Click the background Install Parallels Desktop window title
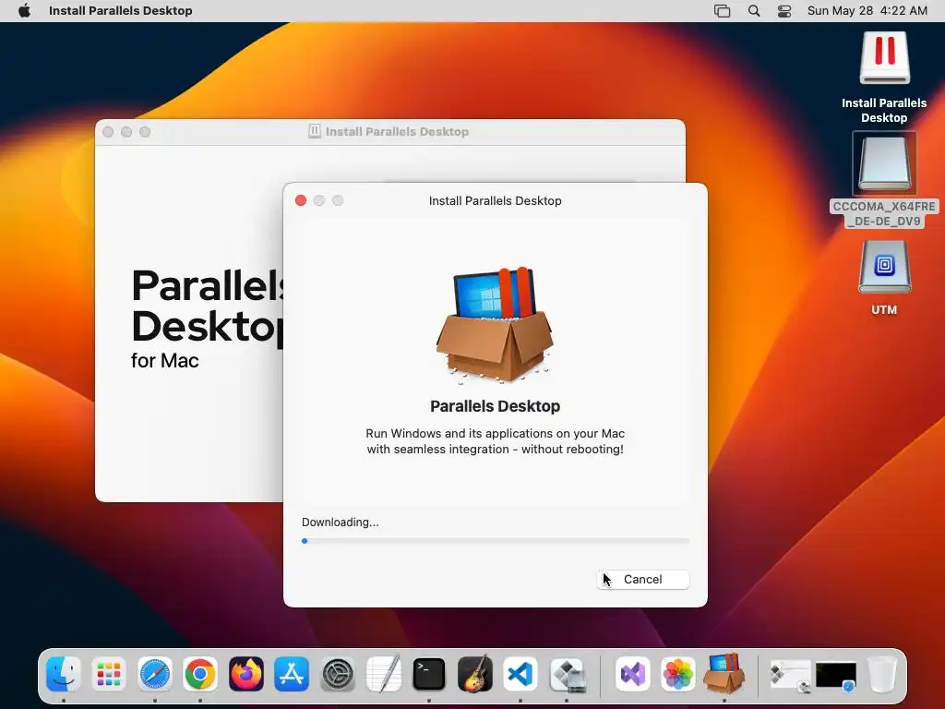This screenshot has height=709, width=945. coord(397,131)
